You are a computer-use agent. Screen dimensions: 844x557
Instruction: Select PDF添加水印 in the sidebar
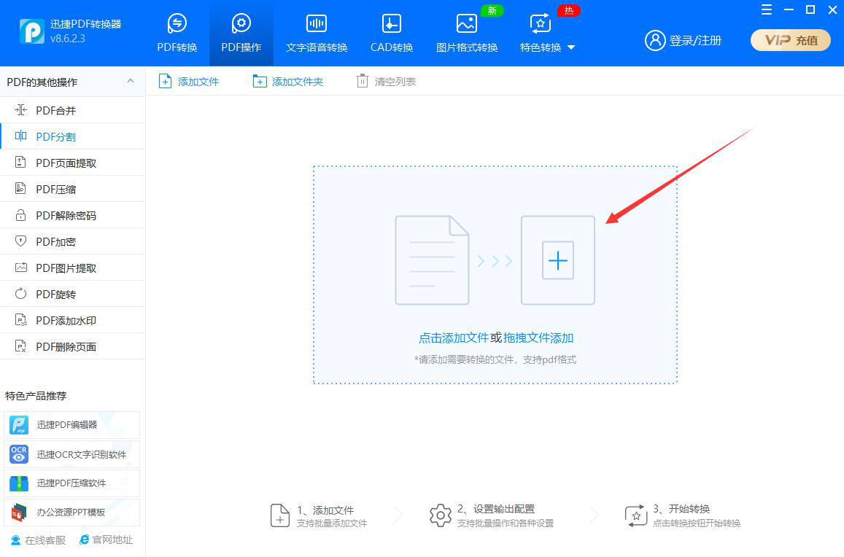[73, 321]
